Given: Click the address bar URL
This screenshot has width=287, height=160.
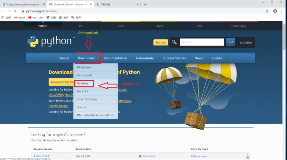Looking at the screenshot, I should point(42,11).
